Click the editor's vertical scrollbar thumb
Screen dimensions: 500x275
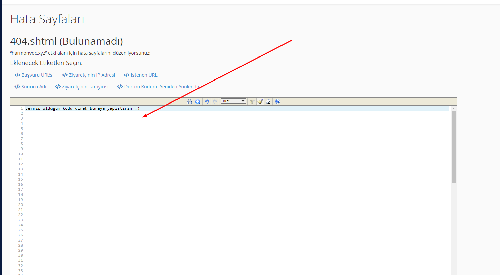tap(453, 145)
